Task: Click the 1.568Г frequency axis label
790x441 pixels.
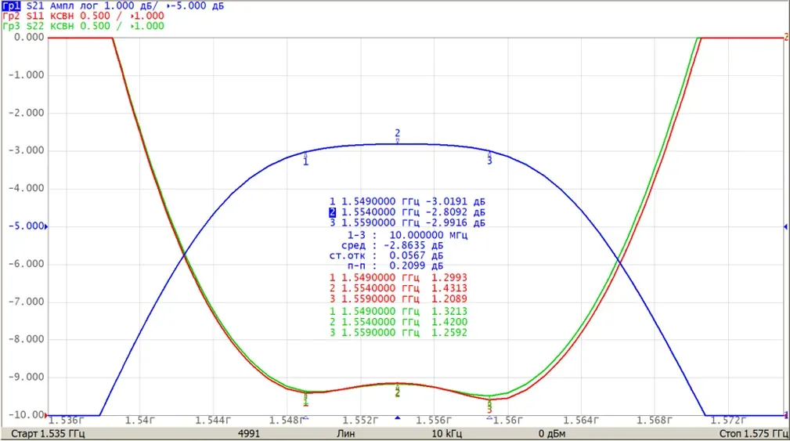Action: tap(655, 420)
